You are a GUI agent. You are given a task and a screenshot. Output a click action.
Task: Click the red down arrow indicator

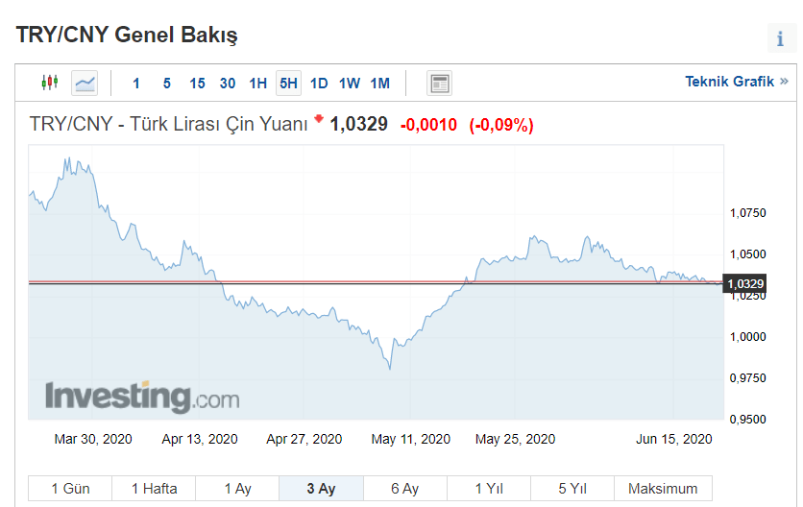[319, 122]
